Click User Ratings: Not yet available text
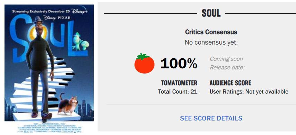The height and width of the screenshot is (135, 296). [249, 92]
